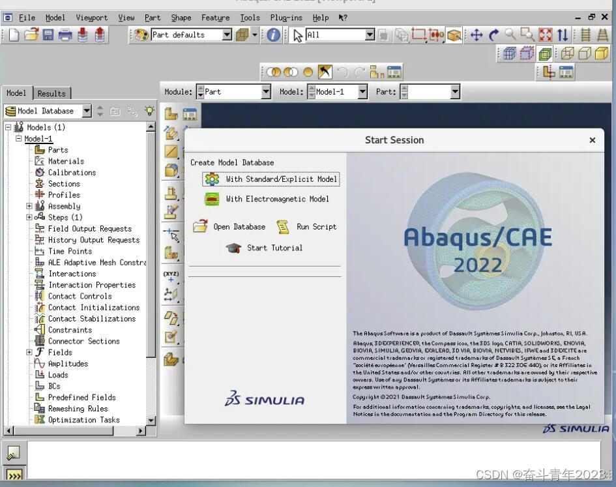Select Materials in the model tree
Image resolution: width=616 pixels, height=487 pixels.
[66, 161]
